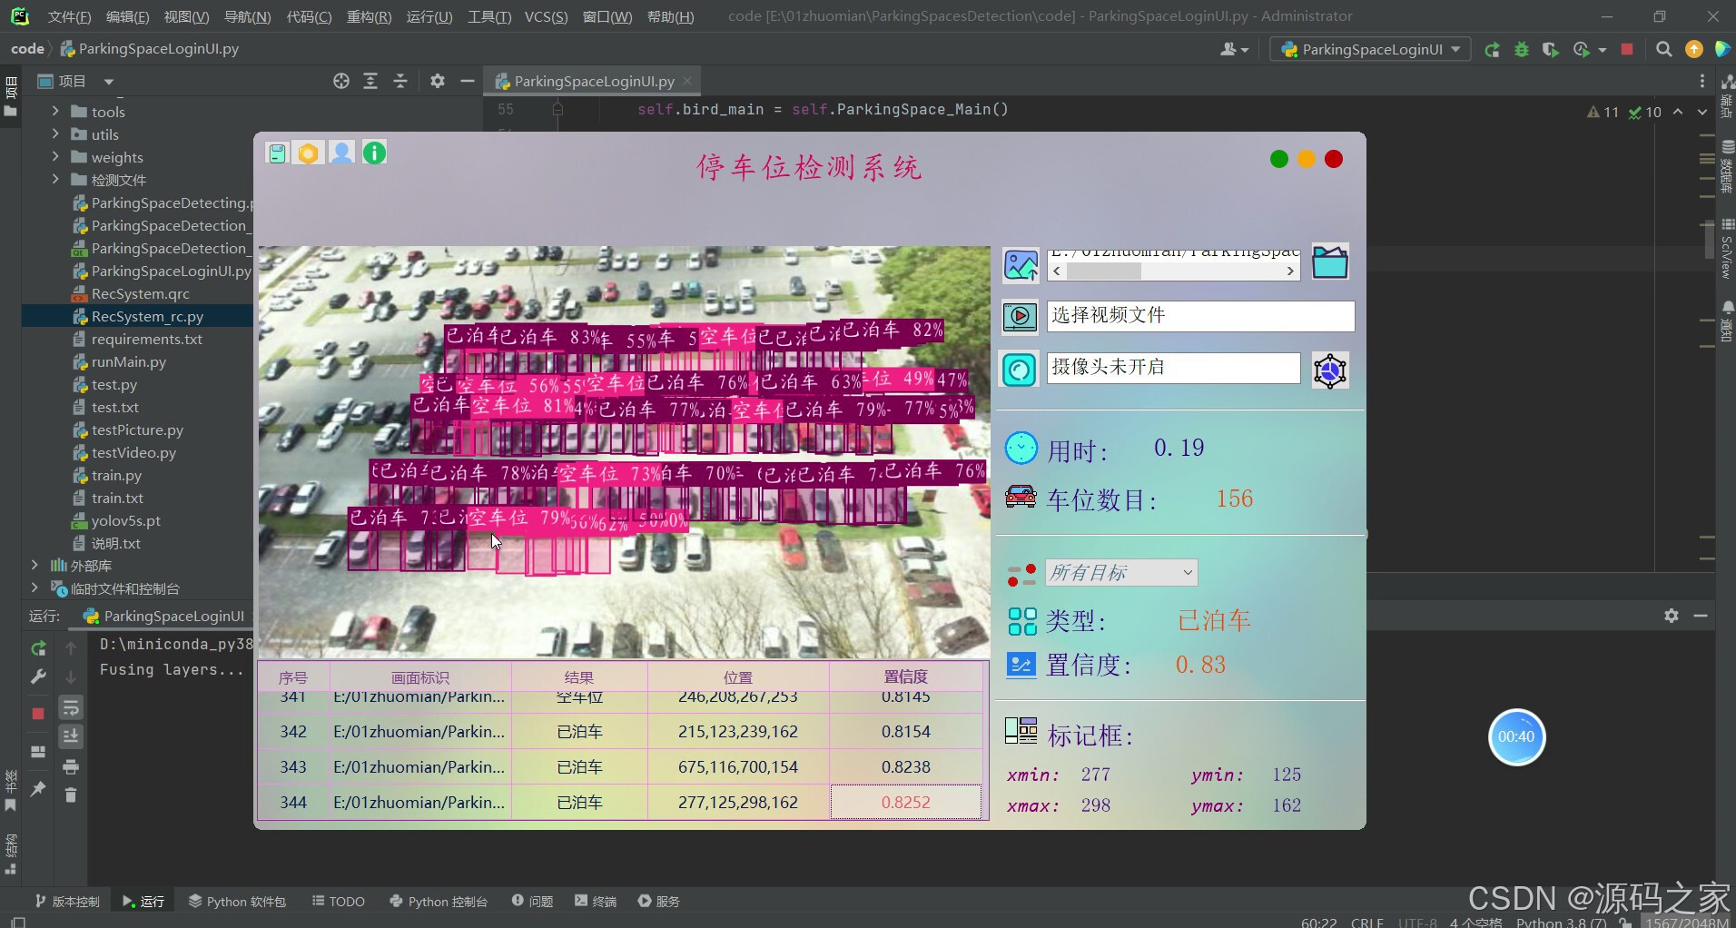Click the stop icon in run panel
The width and height of the screenshot is (1736, 928).
[x=38, y=714]
